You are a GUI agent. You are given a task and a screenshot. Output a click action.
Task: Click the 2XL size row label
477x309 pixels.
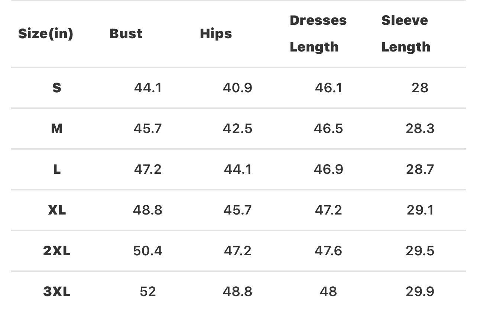(x=56, y=251)
